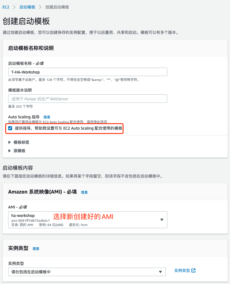
Task: Open the 请勿包括在启动模板中 instance type dropdown
Action: tap(84, 272)
